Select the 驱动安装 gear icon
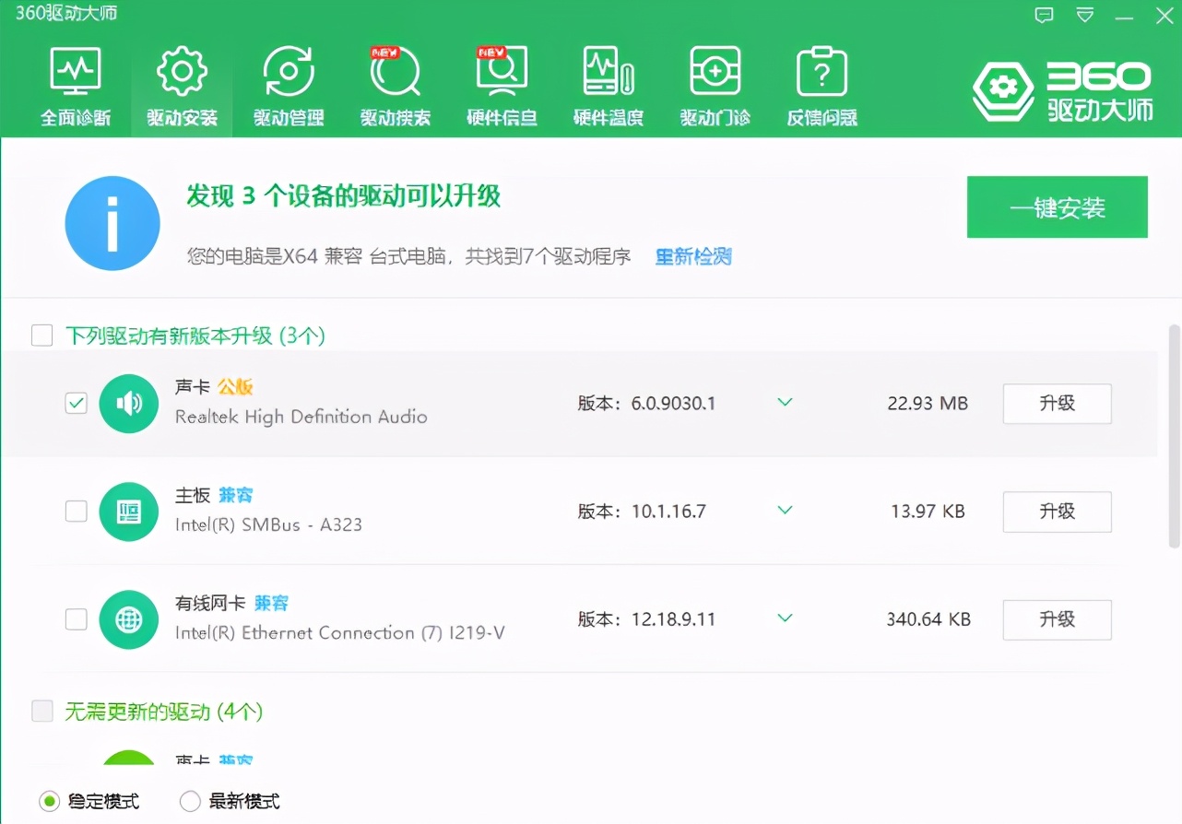Image resolution: width=1182 pixels, height=824 pixels. click(182, 72)
